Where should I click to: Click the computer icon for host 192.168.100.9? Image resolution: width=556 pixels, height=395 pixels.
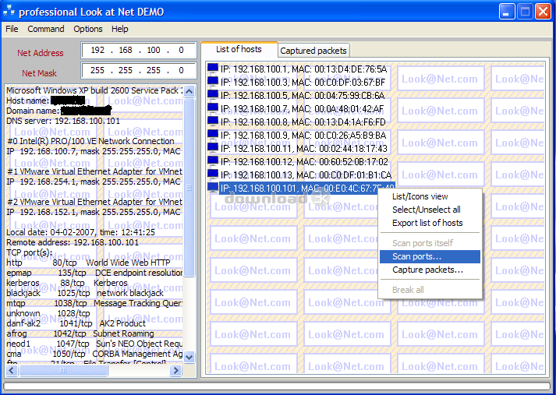[x=213, y=135]
